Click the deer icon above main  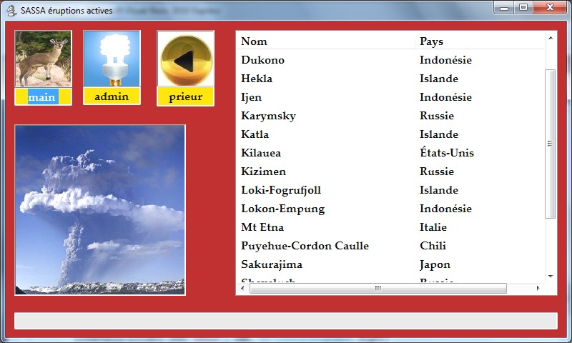point(43,59)
